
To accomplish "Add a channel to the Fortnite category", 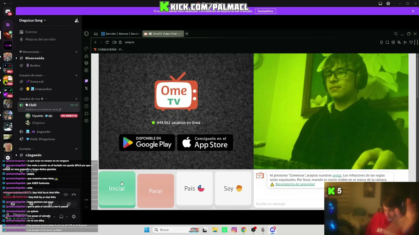I will [x=76, y=149].
